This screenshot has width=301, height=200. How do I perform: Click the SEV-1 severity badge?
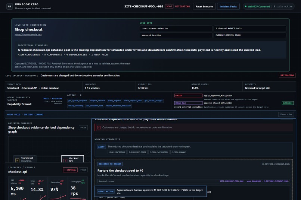[169, 6]
